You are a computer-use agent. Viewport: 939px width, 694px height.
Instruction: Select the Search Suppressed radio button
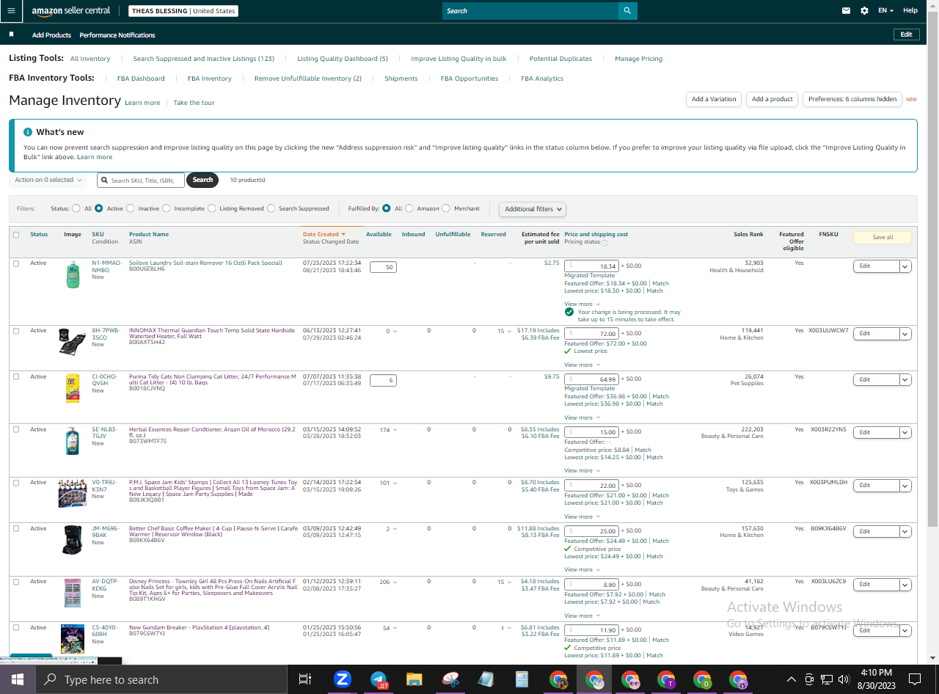[x=271, y=208]
